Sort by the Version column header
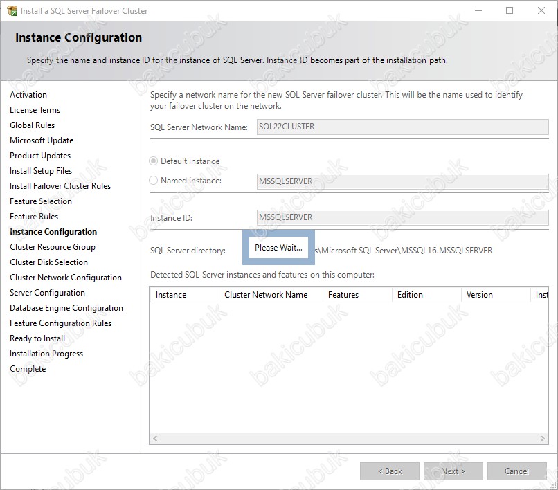The width and height of the screenshot is (558, 490). [496, 295]
